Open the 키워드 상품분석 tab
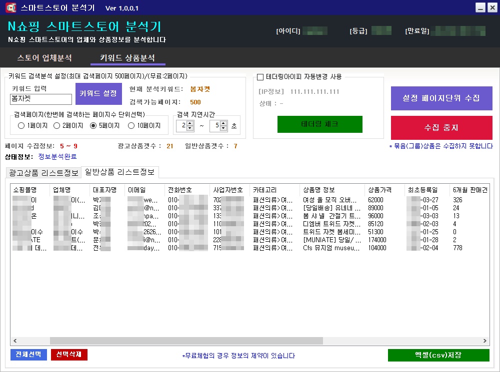Screen dimensions: 500x372 127,57
